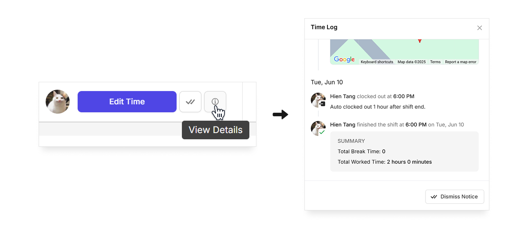Image resolution: width=512 pixels, height=229 pixels.
Task: Select the red location marker on the map
Action: (419, 41)
